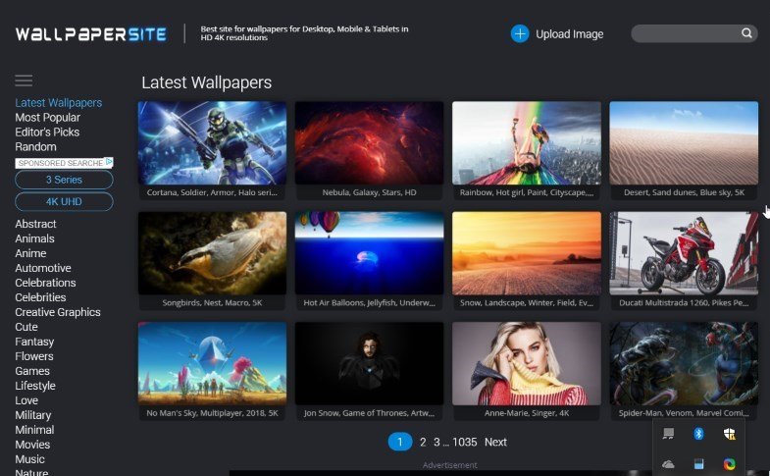Go to pagination page 3
This screenshot has height=476, width=770.
click(x=436, y=442)
